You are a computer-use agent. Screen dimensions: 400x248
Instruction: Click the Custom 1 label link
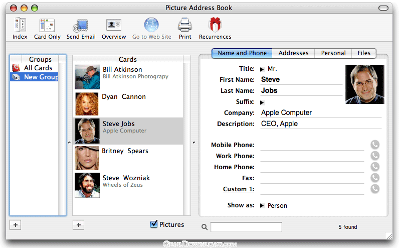238,189
